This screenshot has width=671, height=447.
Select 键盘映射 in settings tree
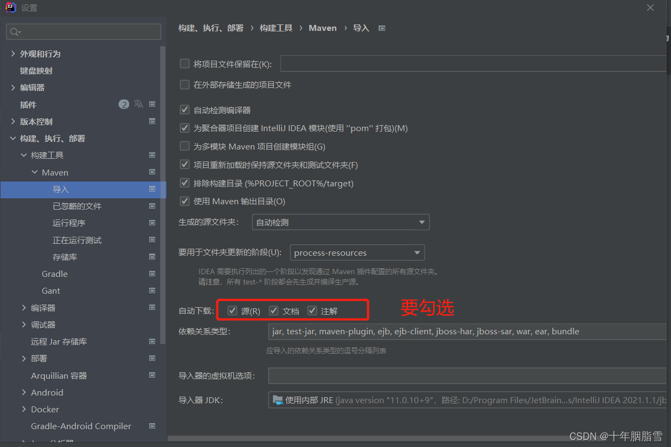(36, 70)
